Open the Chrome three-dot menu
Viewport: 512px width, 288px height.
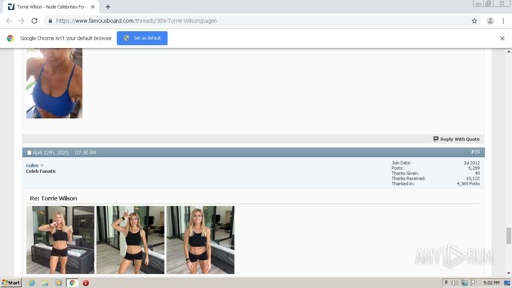pyautogui.click(x=504, y=21)
